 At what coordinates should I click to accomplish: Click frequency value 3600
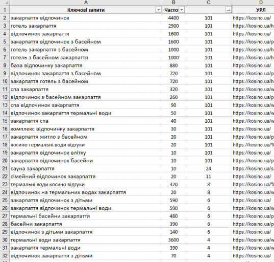click(173, 240)
